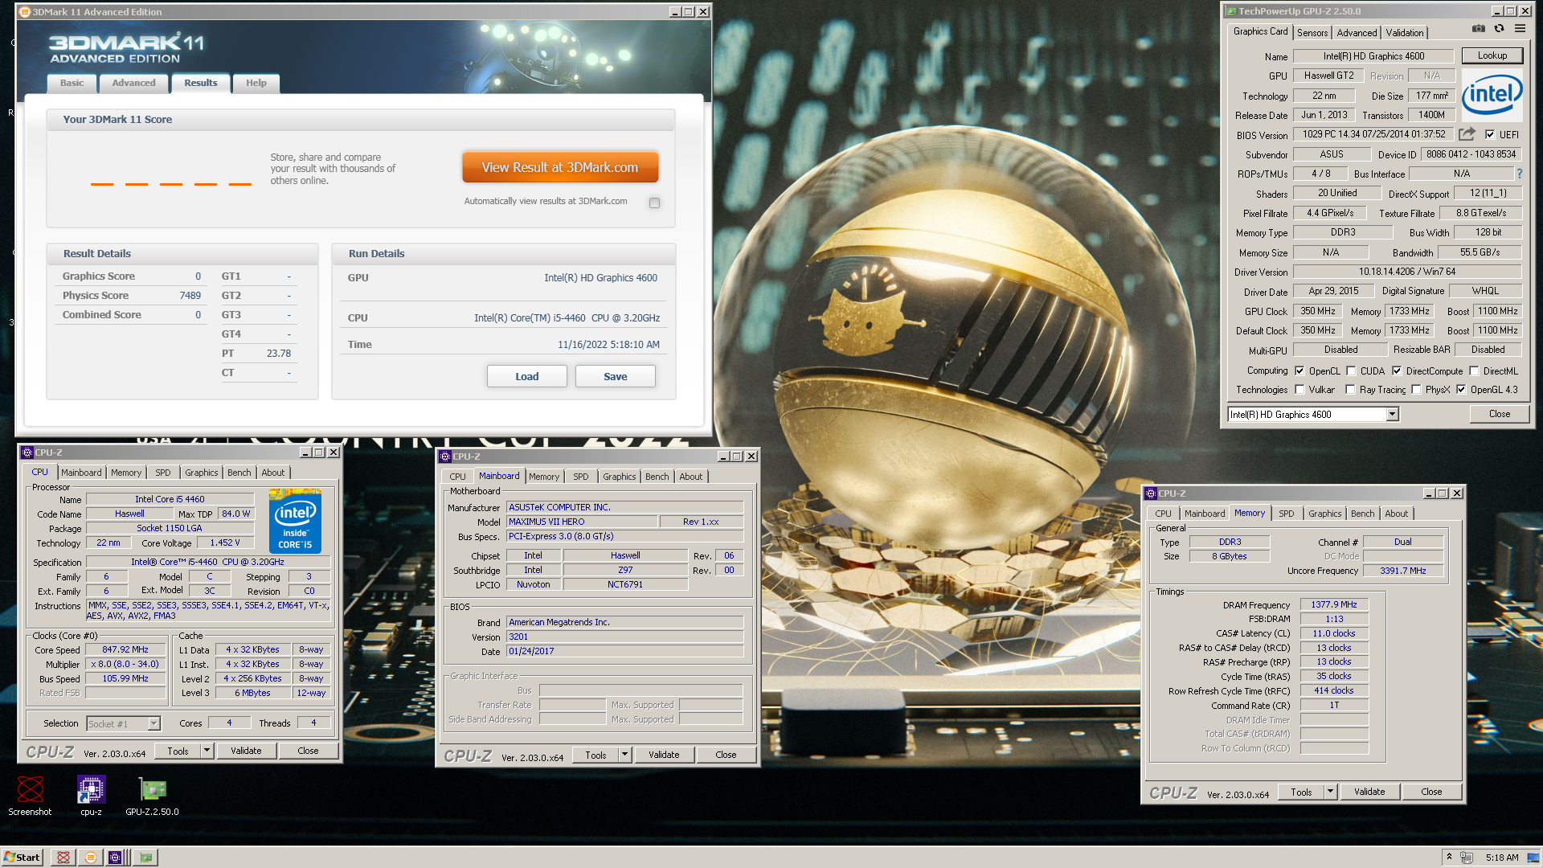Click the network icon in system tray
The height and width of the screenshot is (868, 1543).
pos(1467,858)
